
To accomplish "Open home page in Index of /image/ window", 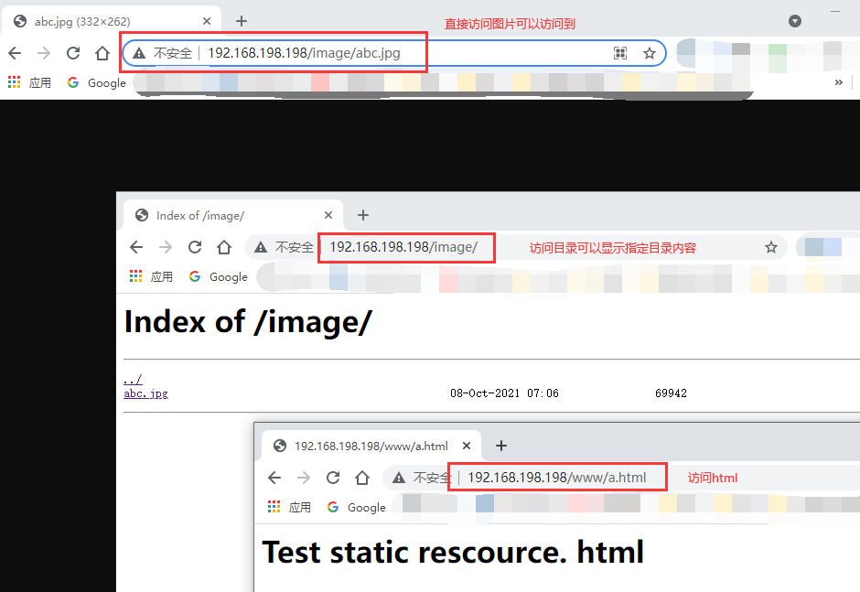I will (x=224, y=247).
